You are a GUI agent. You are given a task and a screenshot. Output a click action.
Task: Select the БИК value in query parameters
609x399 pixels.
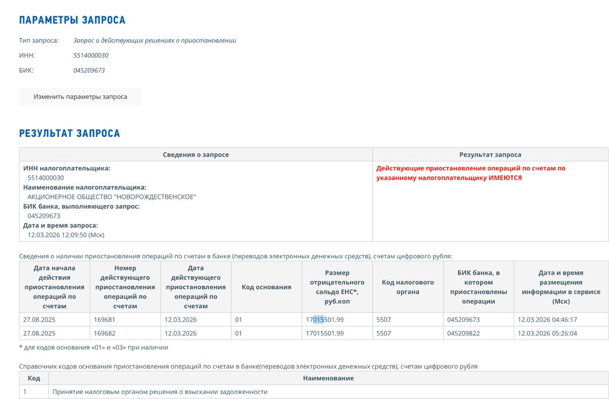tap(89, 70)
